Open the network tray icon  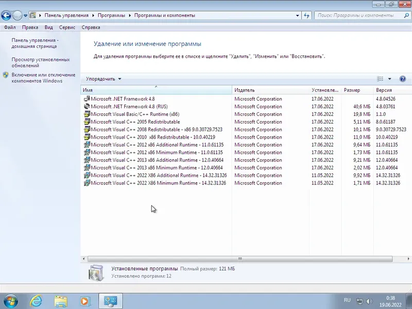point(359,301)
